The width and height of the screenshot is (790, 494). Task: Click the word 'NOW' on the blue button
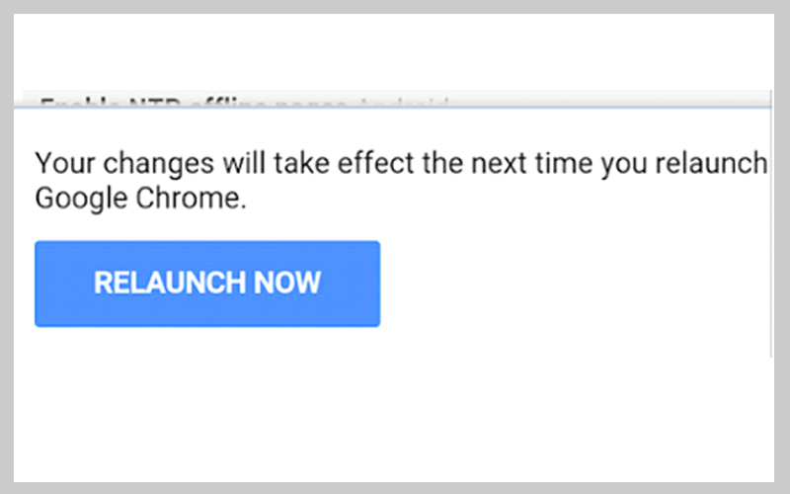click(287, 284)
